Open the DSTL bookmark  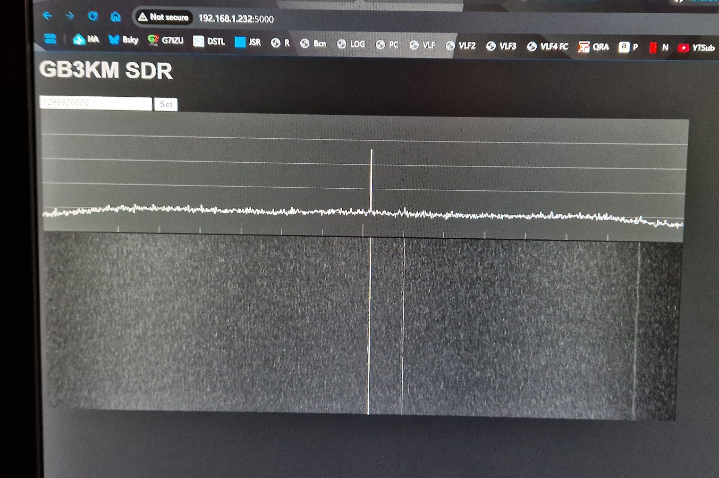pos(209,41)
